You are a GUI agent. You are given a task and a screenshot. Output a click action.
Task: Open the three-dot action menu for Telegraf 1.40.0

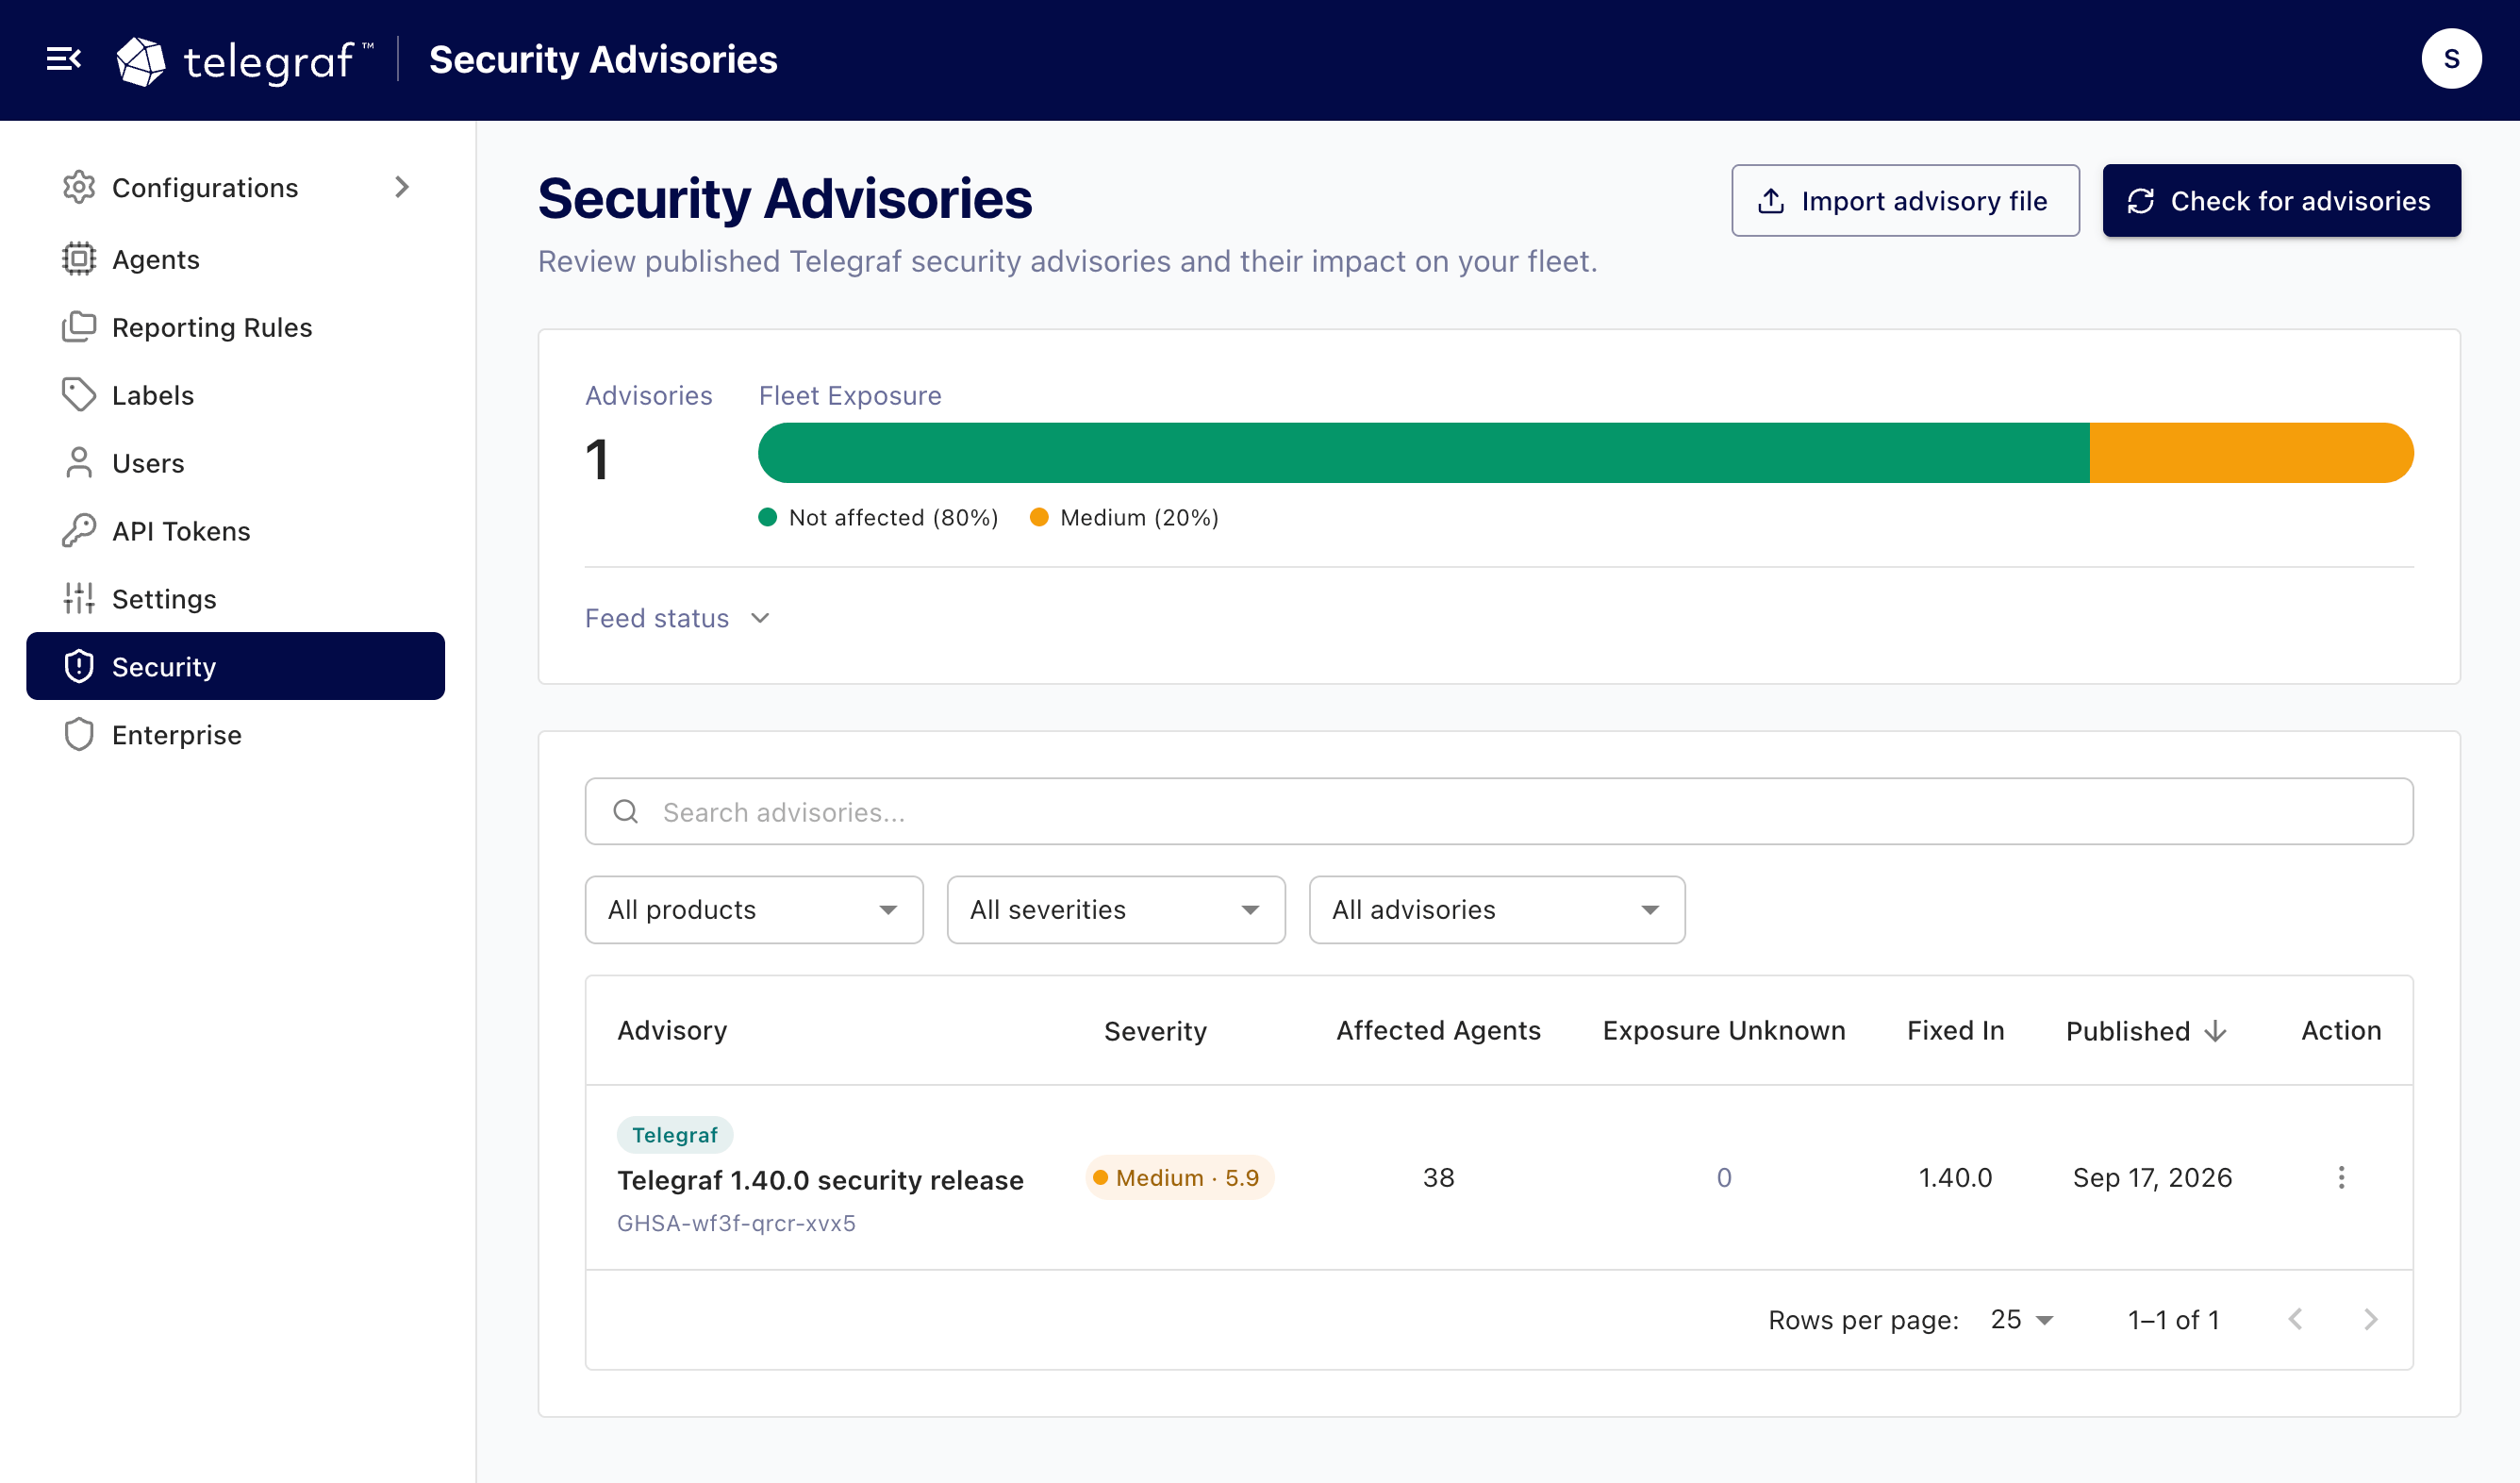coord(2340,1177)
